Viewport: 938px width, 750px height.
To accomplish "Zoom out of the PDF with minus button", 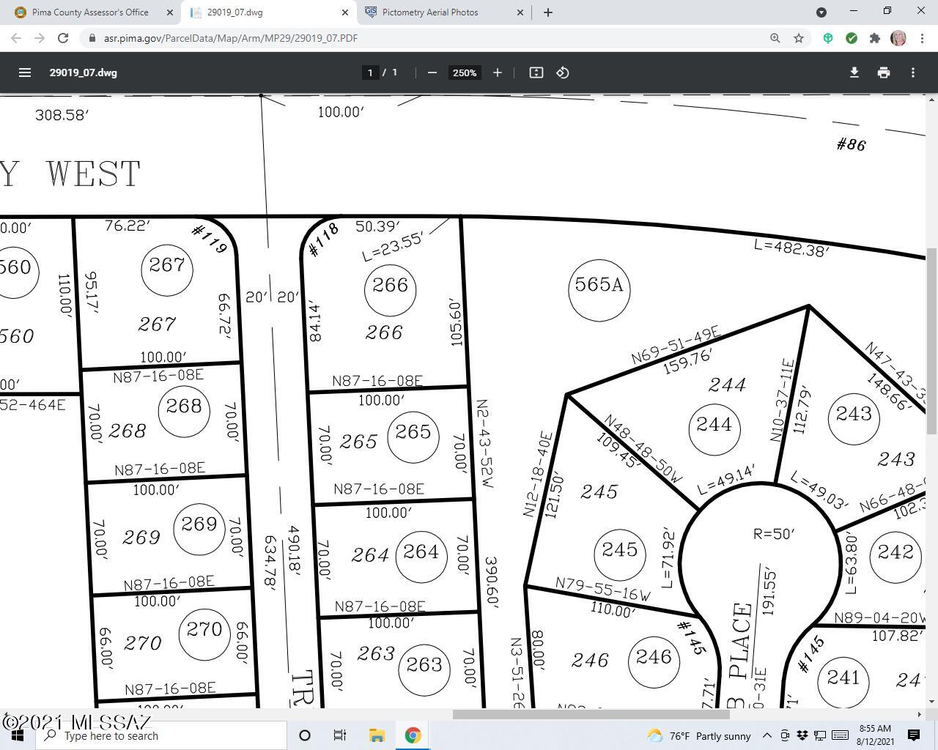I will click(x=432, y=73).
